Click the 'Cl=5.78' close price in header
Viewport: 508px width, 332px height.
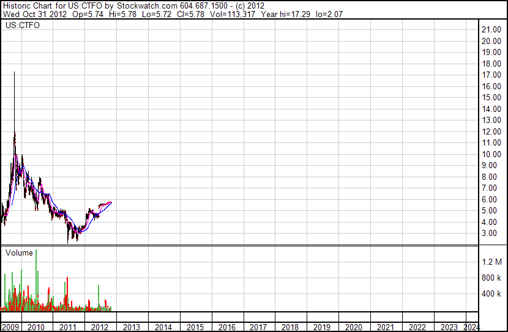point(191,14)
